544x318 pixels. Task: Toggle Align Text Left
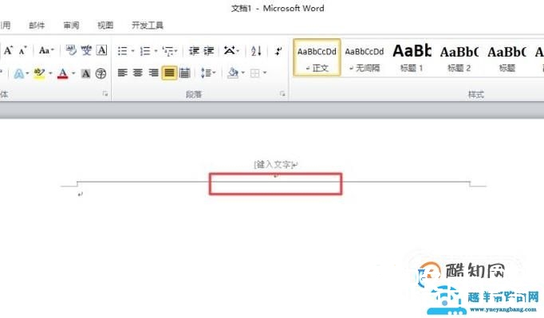122,73
